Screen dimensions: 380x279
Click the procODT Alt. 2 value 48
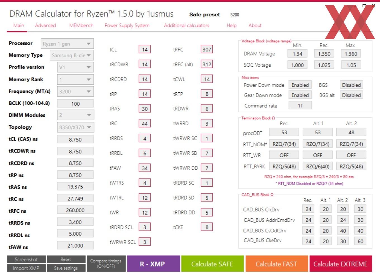[x=351, y=132]
